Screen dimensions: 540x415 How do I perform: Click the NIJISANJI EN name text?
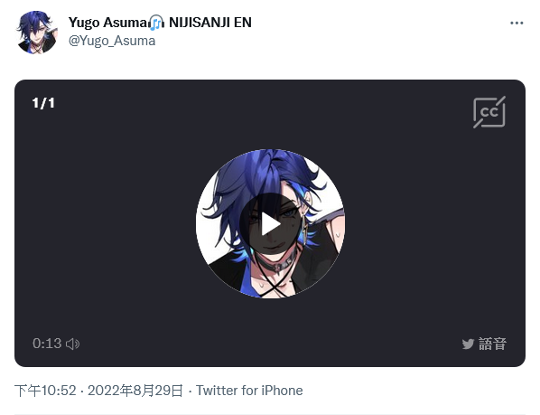(210, 23)
